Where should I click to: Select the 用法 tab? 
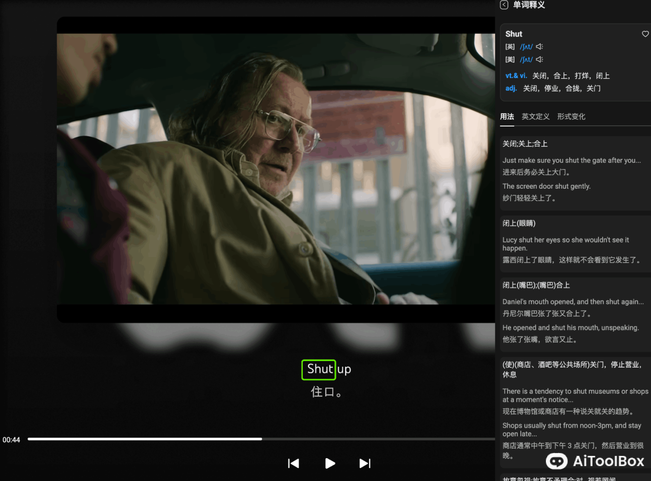click(x=507, y=117)
